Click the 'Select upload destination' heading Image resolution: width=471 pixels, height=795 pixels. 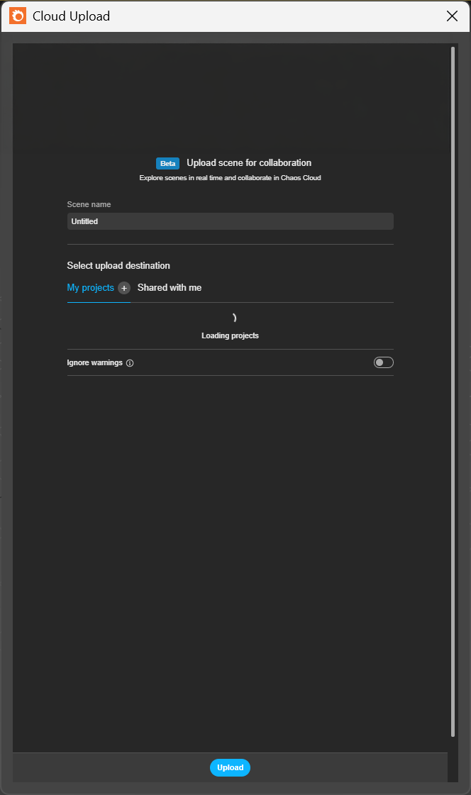118,266
